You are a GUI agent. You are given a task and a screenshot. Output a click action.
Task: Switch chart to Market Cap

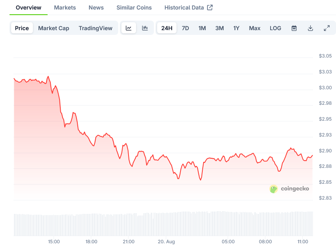point(54,28)
